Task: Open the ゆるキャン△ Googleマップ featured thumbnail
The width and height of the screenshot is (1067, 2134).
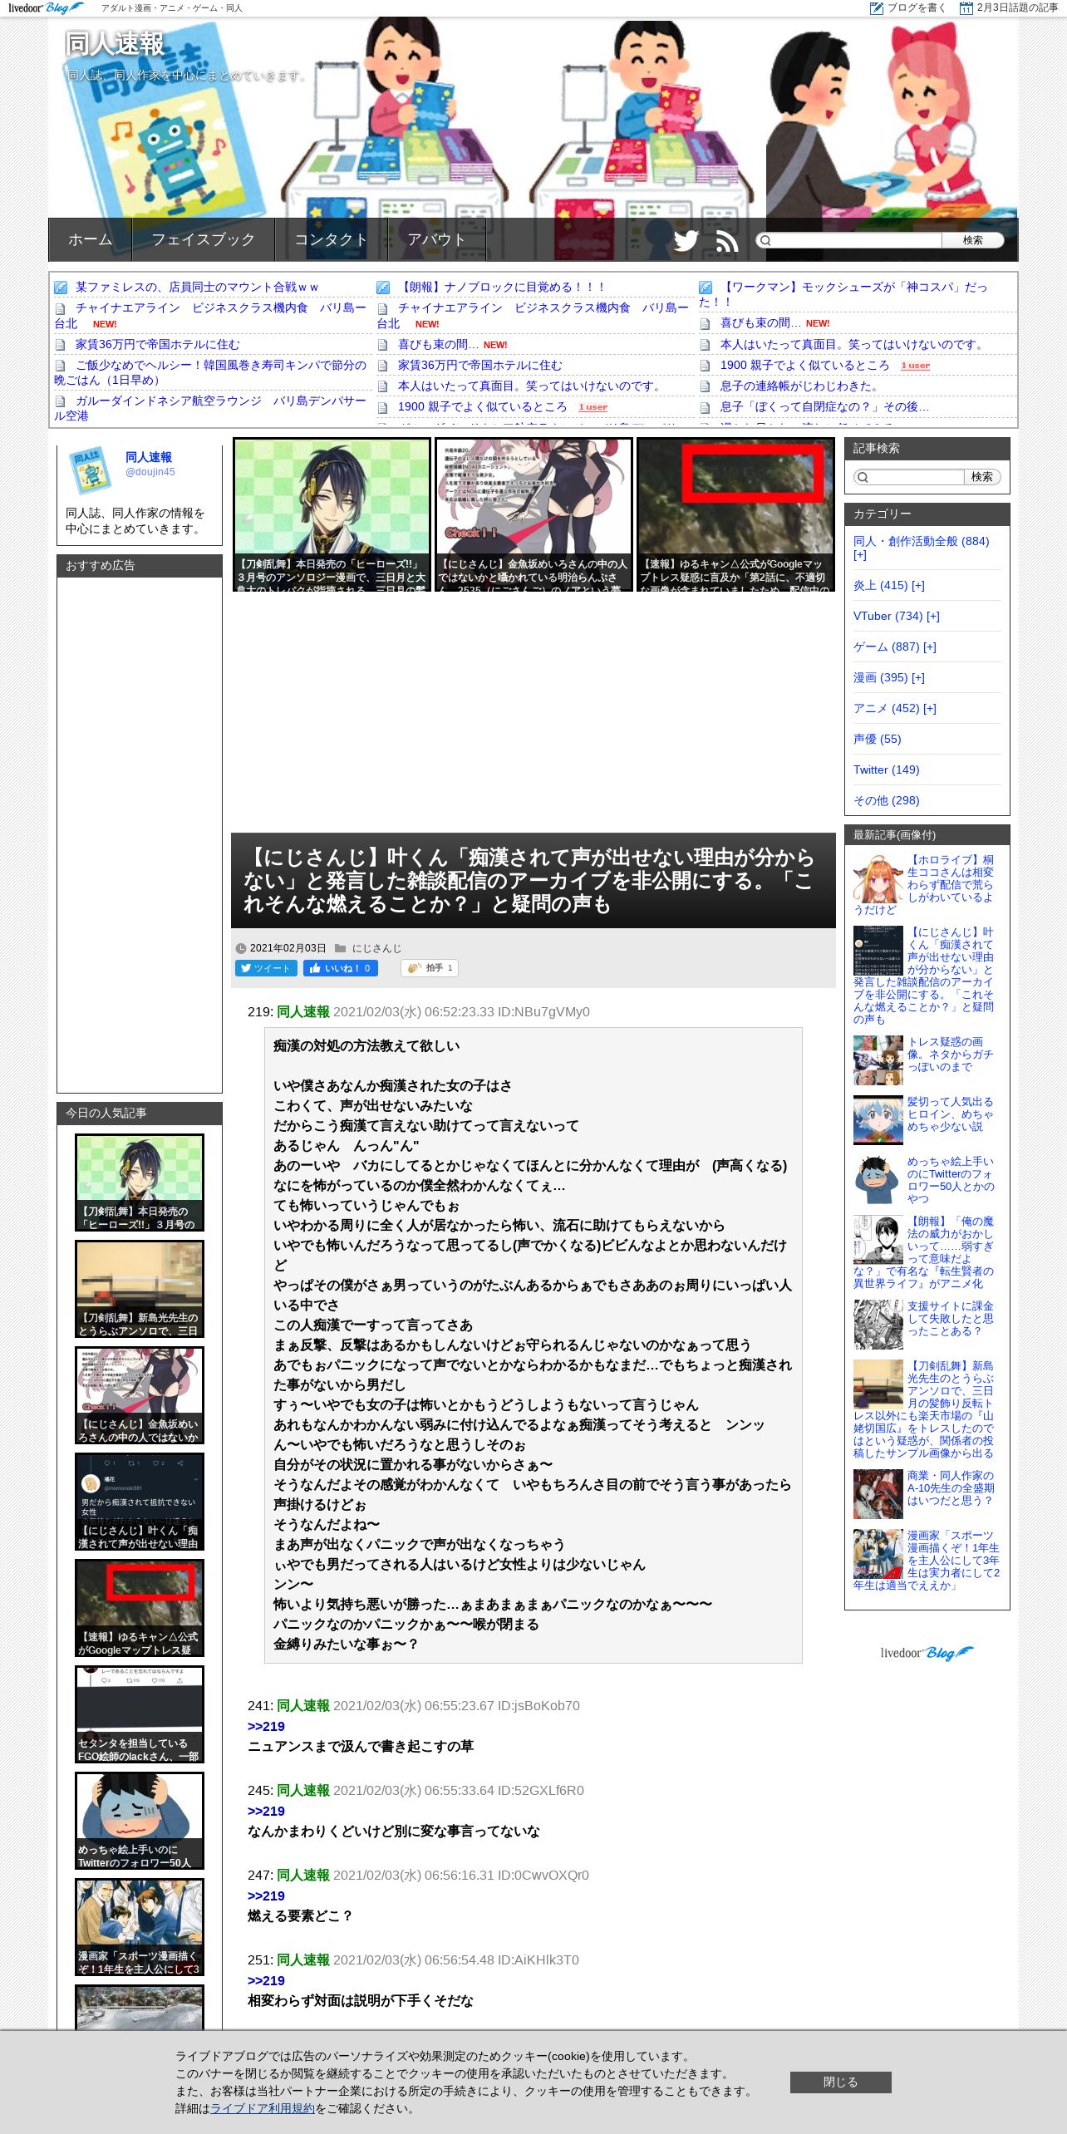Action: click(735, 514)
